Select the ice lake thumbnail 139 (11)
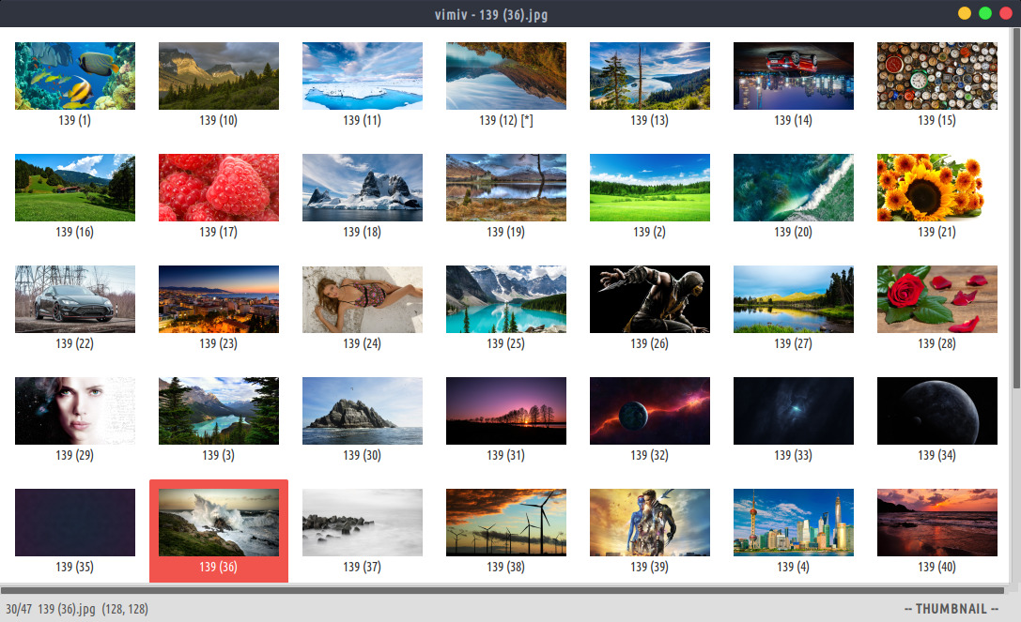1021x622 pixels. pyautogui.click(x=362, y=76)
